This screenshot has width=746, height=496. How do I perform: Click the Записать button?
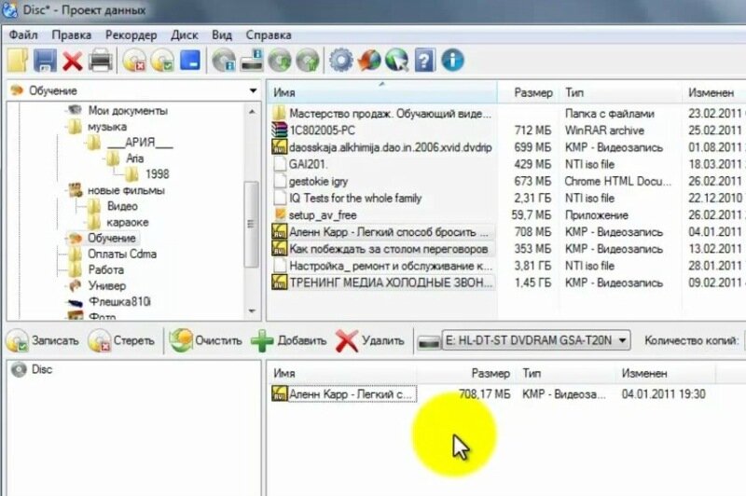pos(42,340)
